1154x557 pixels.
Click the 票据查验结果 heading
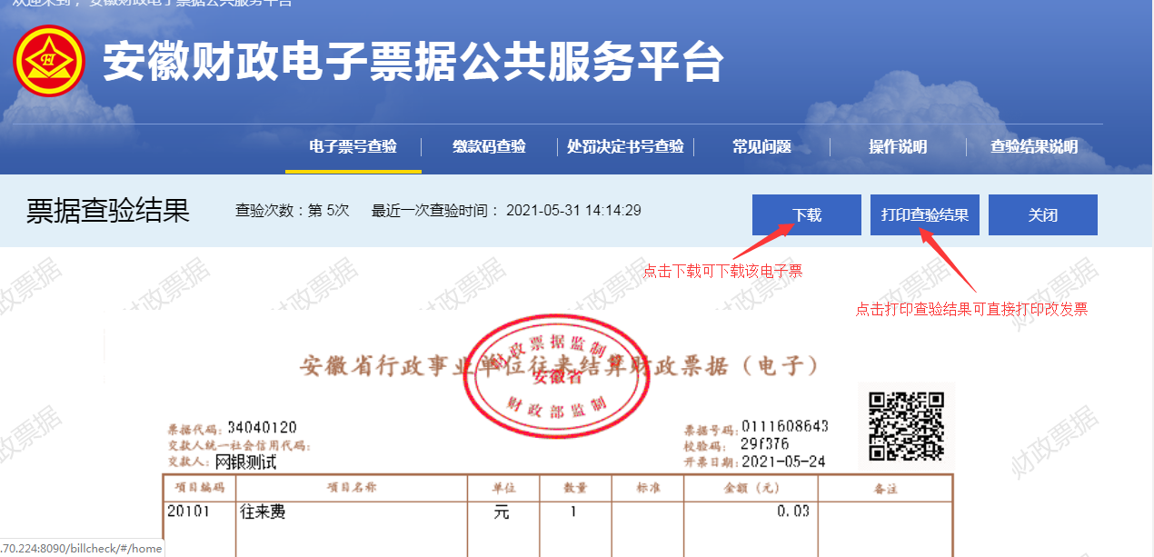pos(108,211)
